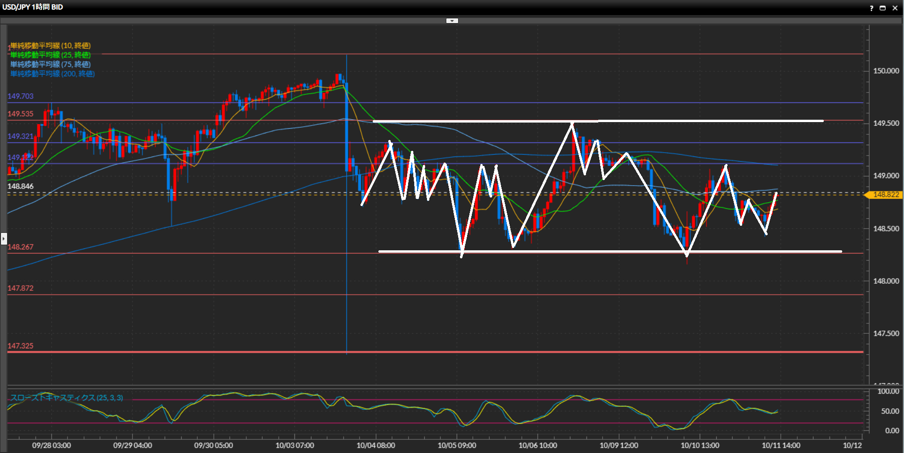Close the USD/JPY chart window
This screenshot has width=904, height=453.
(x=895, y=8)
